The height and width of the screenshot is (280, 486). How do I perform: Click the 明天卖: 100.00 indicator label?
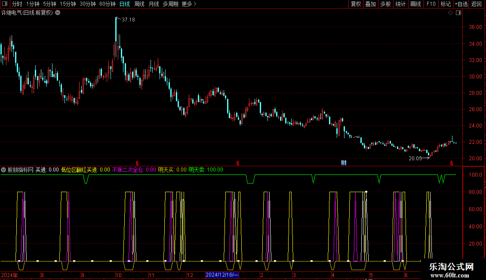(x=206, y=170)
